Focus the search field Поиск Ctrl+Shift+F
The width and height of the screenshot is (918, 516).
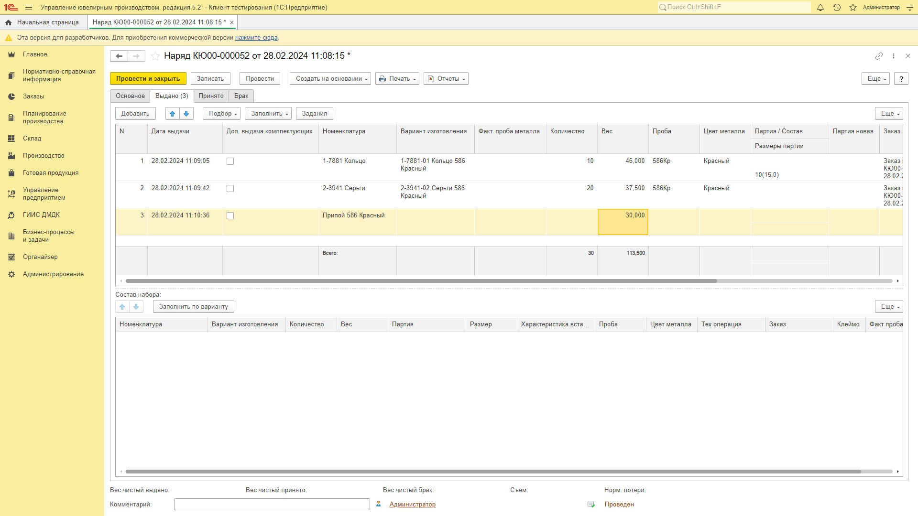tap(734, 7)
